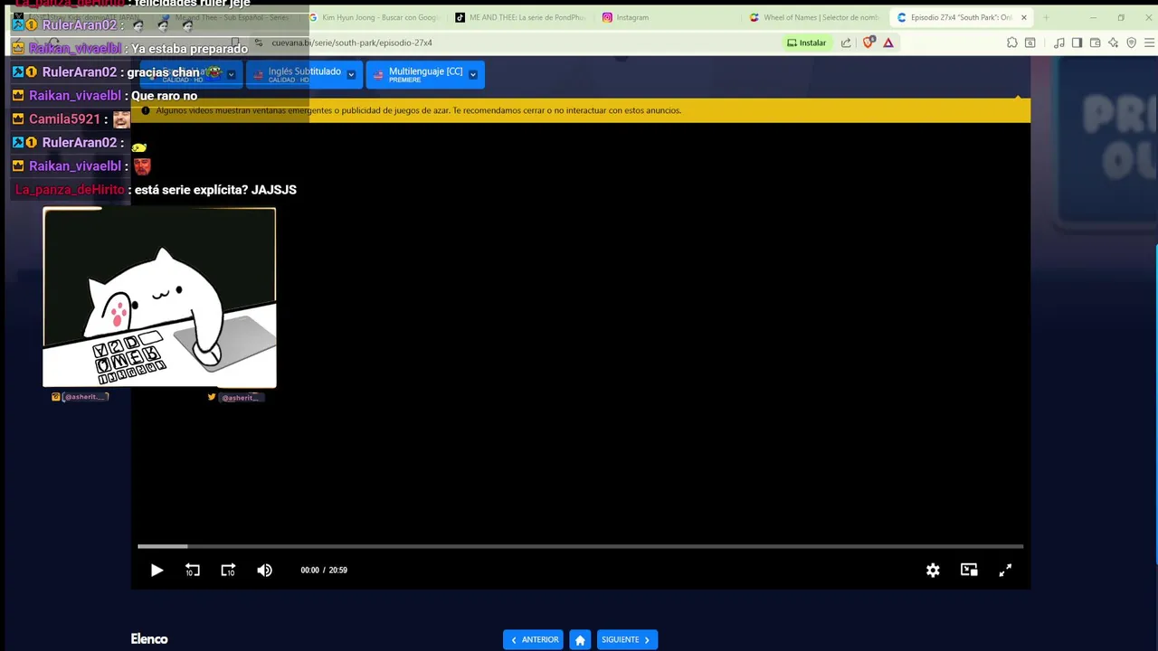
Task: Click the Bongo Cat overlay animation
Action: (x=159, y=297)
